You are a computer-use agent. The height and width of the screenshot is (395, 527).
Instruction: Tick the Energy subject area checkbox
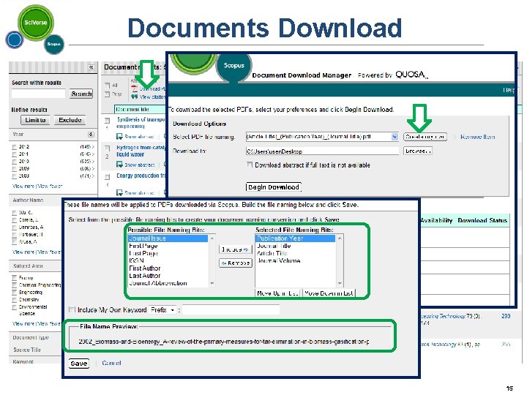tap(14, 278)
